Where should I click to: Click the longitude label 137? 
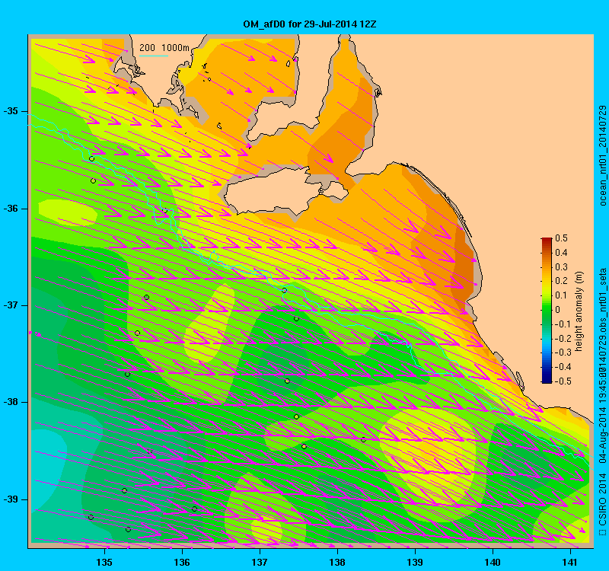(x=260, y=562)
